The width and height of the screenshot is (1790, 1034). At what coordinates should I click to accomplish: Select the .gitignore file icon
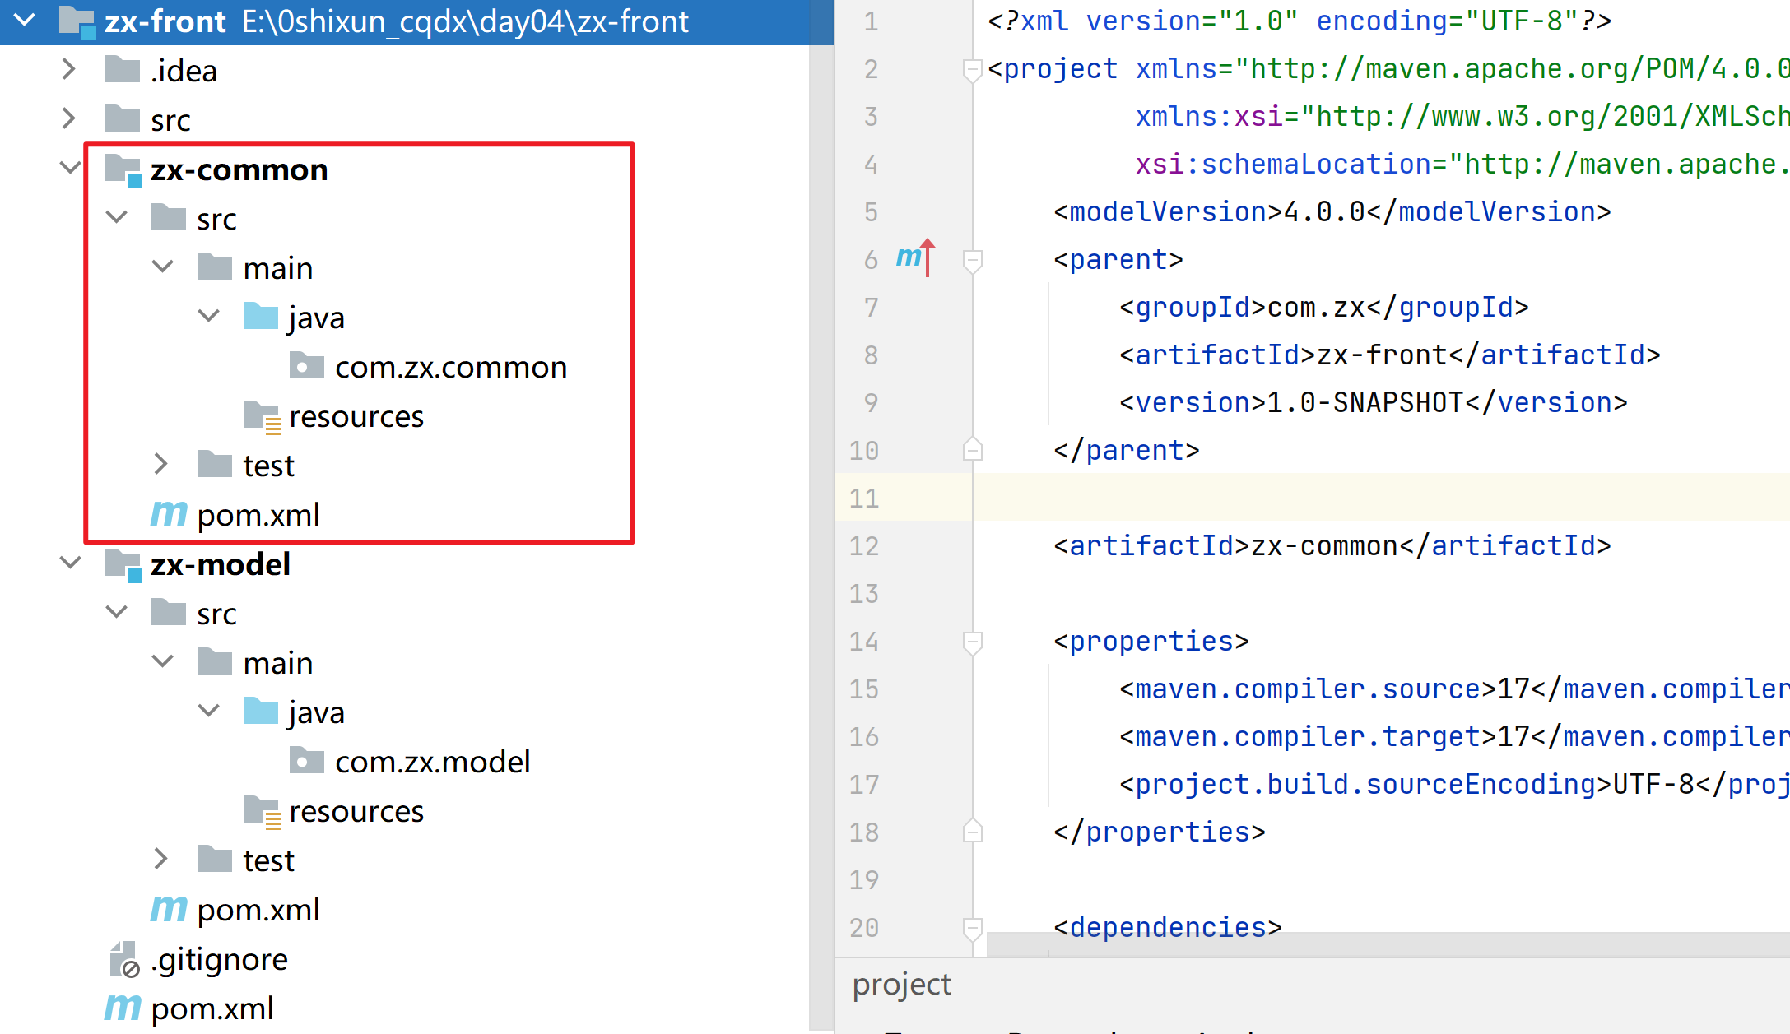(x=124, y=959)
